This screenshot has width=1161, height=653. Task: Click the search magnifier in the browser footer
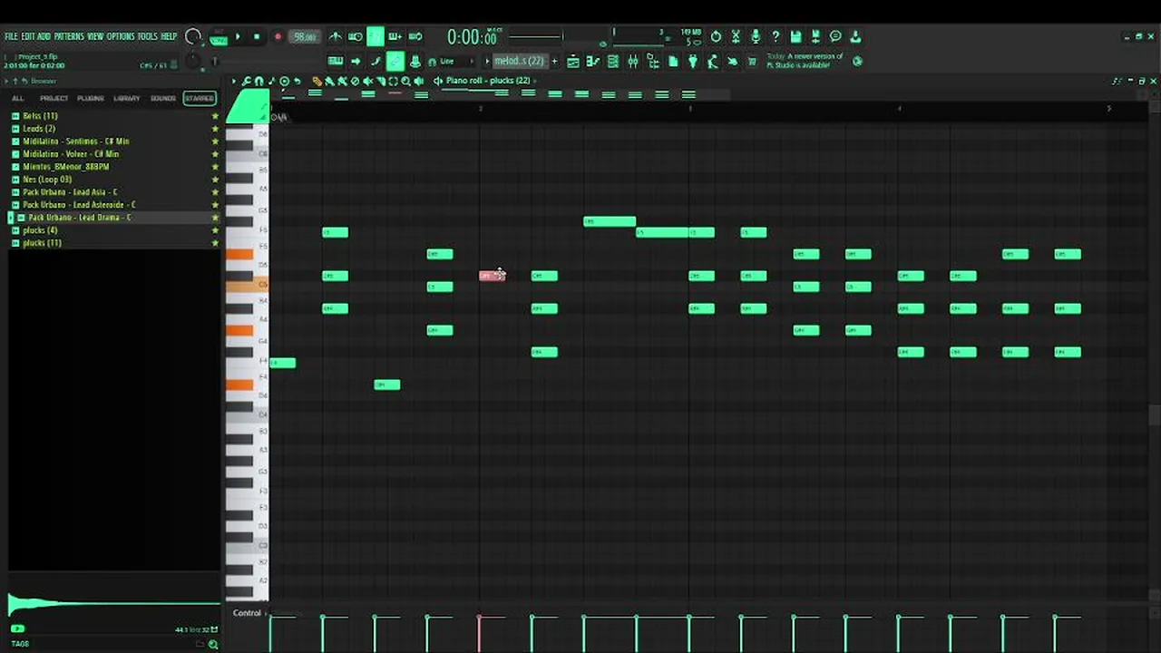[x=213, y=644]
